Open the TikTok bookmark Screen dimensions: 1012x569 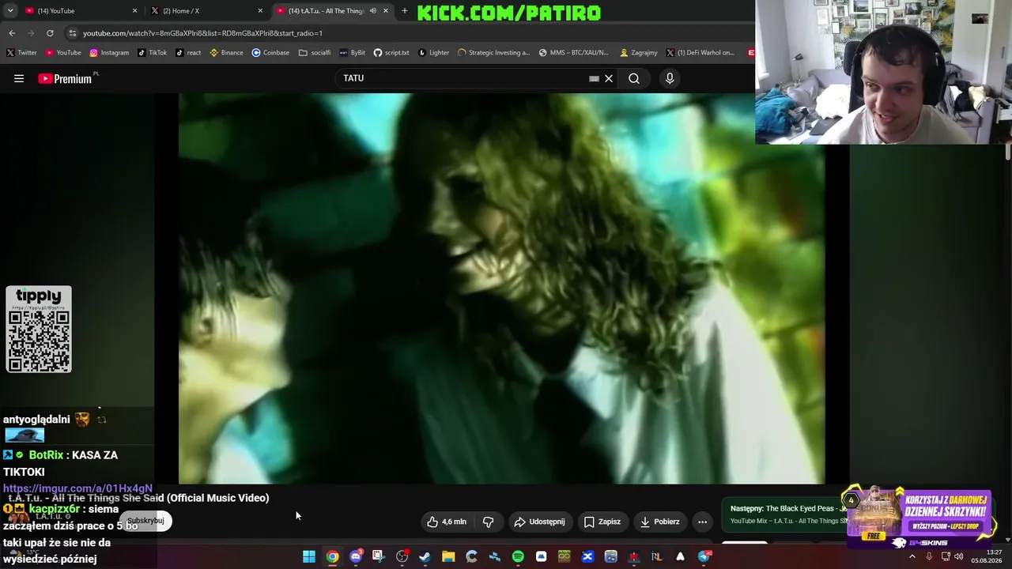(x=153, y=53)
